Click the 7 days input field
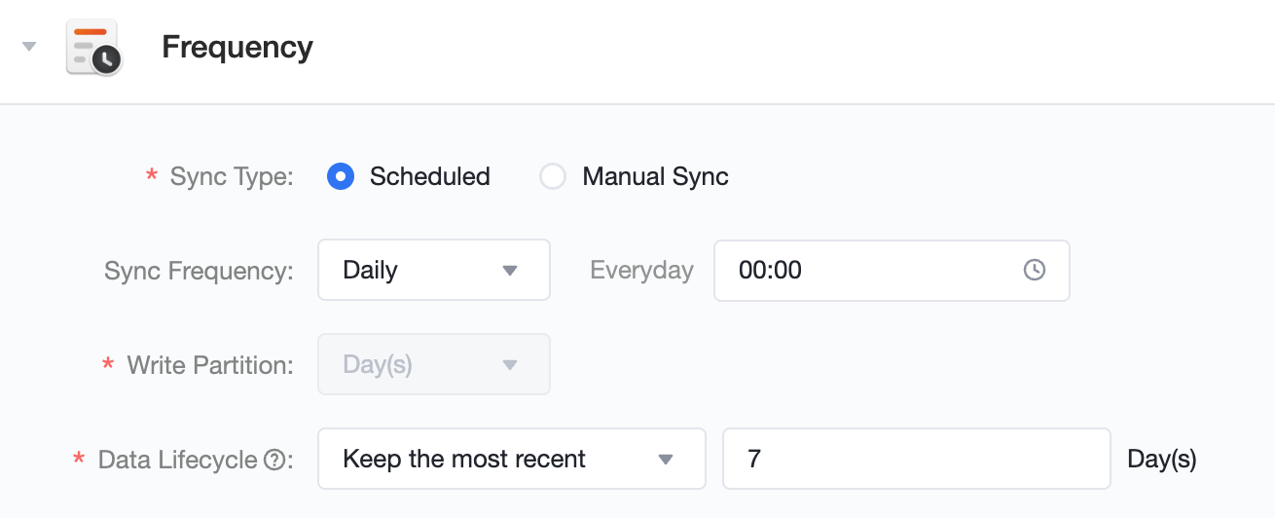This screenshot has width=1275, height=518. [917, 459]
